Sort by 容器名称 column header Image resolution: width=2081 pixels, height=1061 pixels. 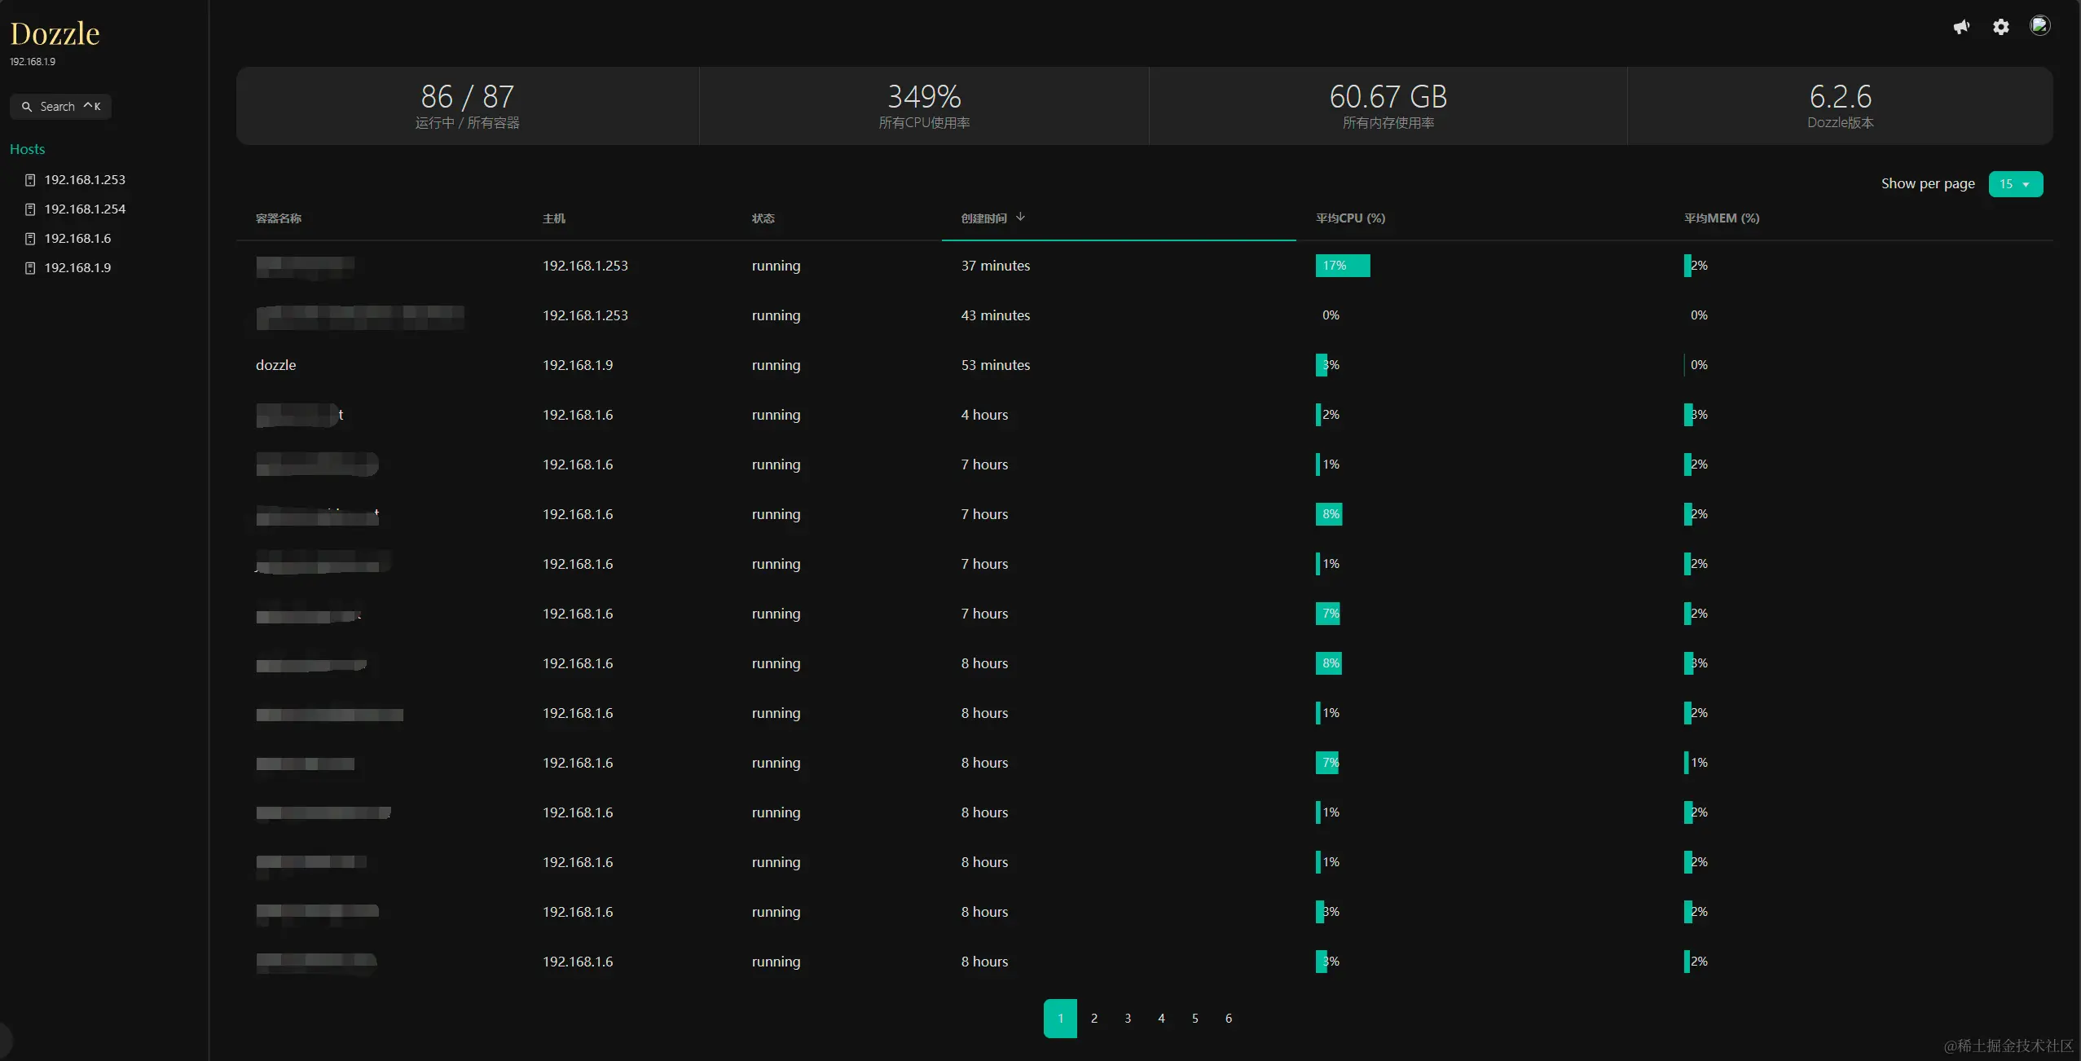(x=279, y=218)
